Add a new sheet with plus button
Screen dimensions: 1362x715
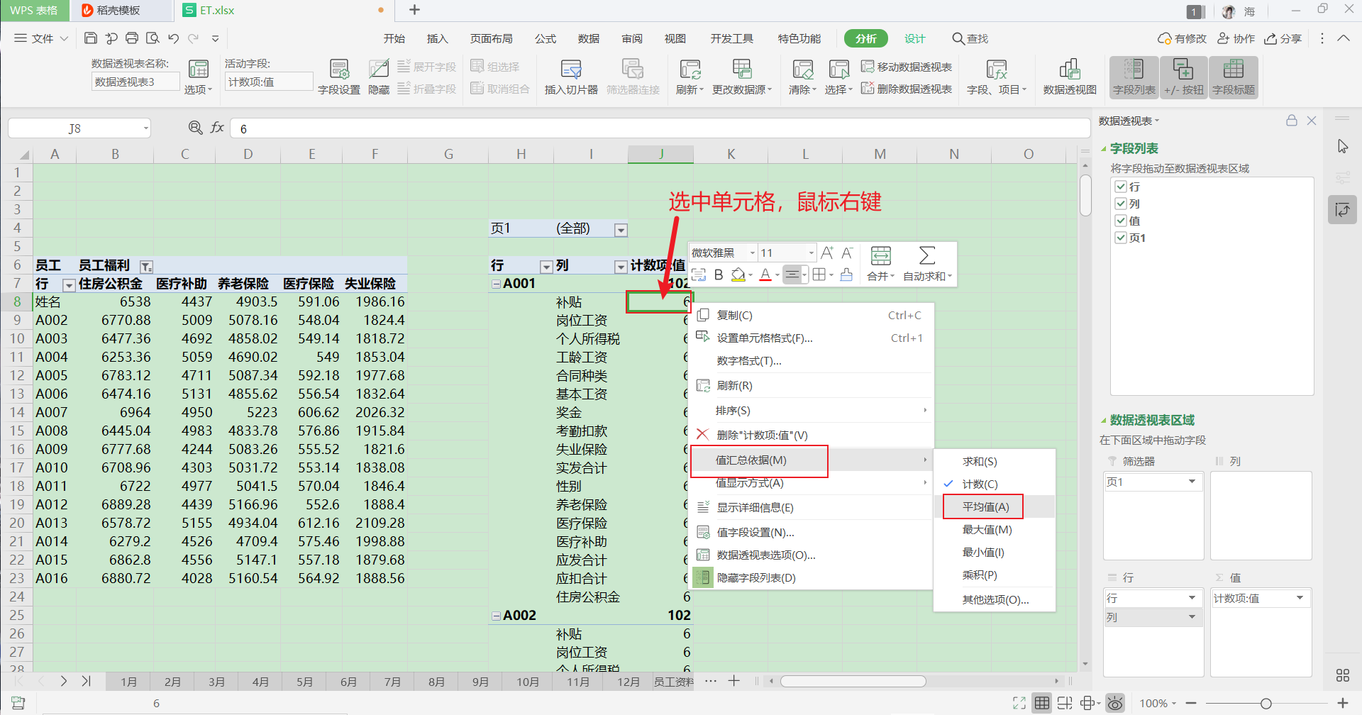point(733,681)
